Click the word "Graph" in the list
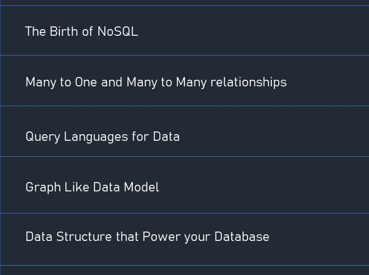This screenshot has width=369, height=275. (x=43, y=188)
